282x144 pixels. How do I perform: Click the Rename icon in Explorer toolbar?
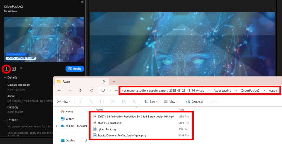click(113, 102)
